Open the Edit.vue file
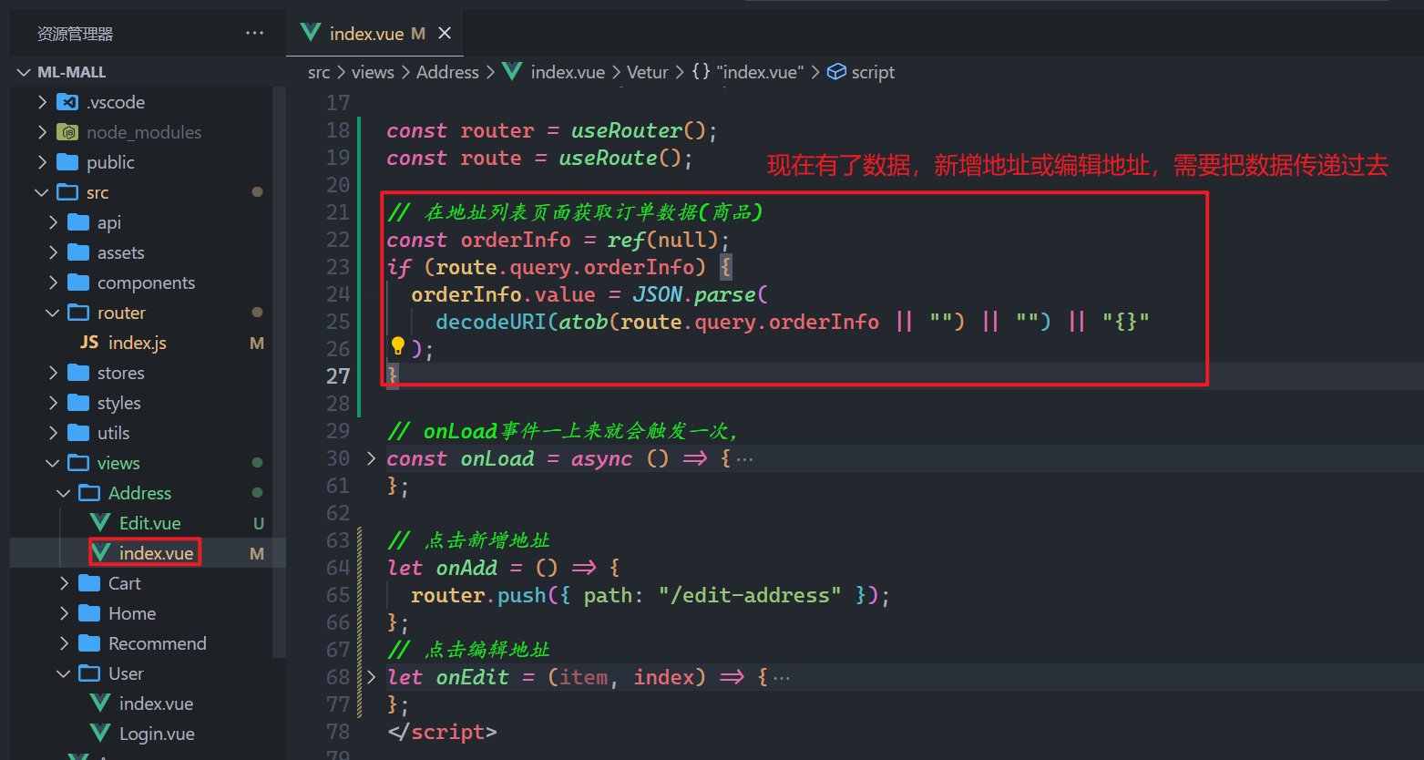The width and height of the screenshot is (1424, 760). pos(150,523)
